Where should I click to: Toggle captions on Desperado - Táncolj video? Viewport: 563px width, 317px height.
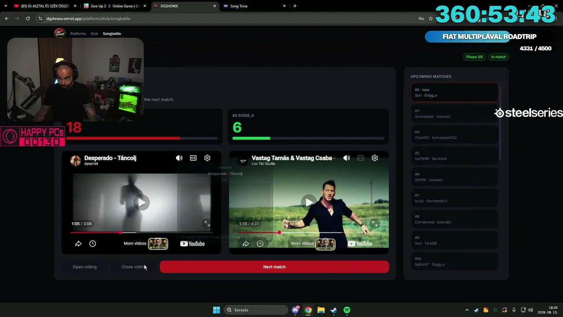(193, 158)
